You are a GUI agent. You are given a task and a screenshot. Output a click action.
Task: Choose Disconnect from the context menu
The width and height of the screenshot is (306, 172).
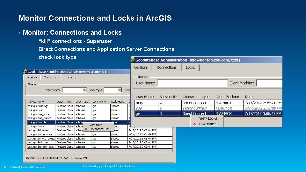click(208, 124)
